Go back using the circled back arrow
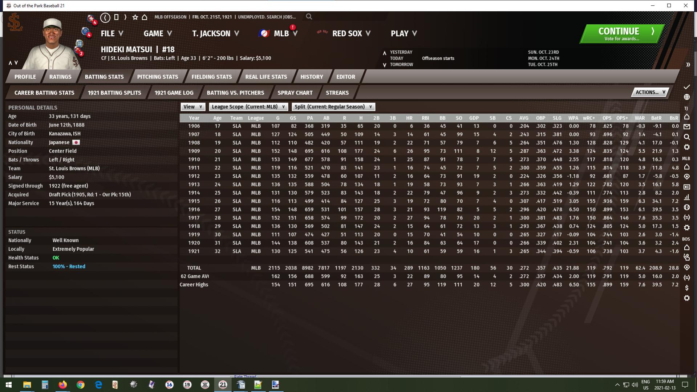Image resolution: width=697 pixels, height=392 pixels. tap(105, 17)
